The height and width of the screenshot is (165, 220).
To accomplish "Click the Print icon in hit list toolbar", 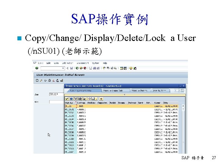I will pyautogui.click(x=94, y=99).
